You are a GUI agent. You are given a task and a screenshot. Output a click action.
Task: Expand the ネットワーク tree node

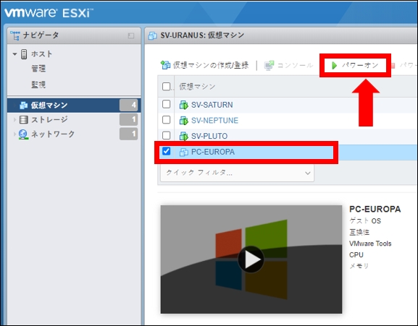[14, 134]
